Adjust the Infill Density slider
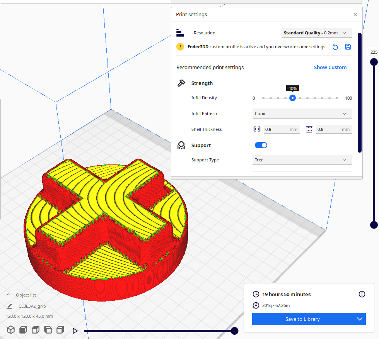379x339 pixels. [292, 98]
